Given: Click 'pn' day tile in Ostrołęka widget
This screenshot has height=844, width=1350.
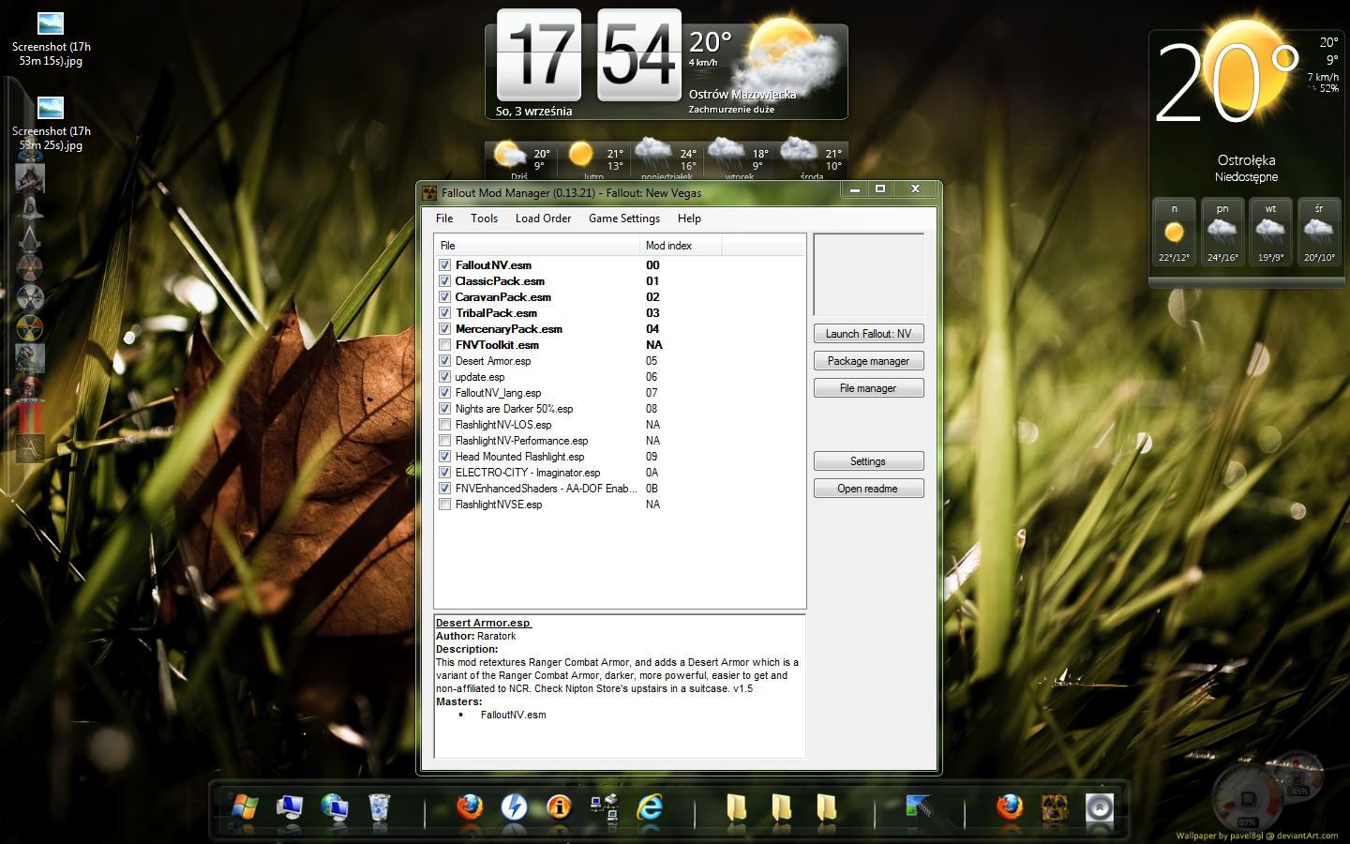Looking at the screenshot, I should (1222, 232).
